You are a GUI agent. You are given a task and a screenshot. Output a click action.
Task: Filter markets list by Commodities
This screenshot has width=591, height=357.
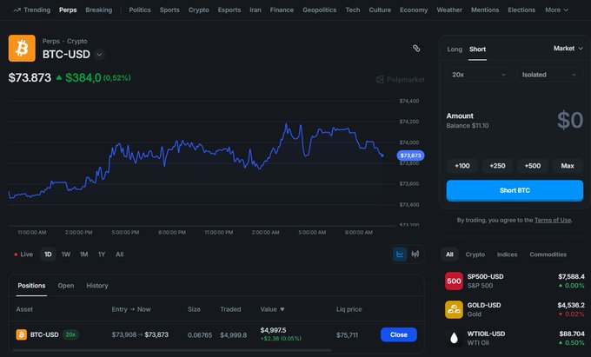point(548,255)
